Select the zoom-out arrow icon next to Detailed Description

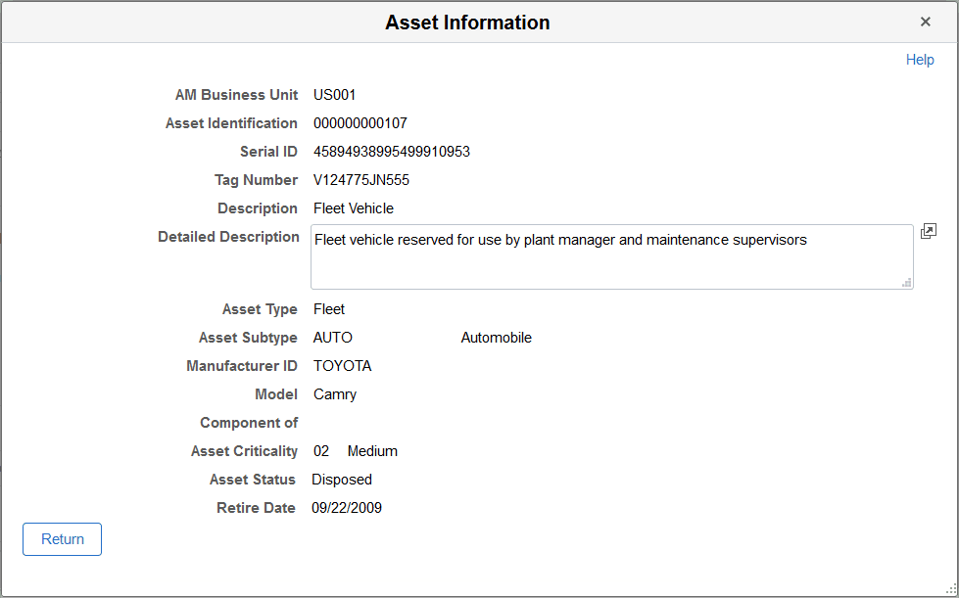[928, 231]
